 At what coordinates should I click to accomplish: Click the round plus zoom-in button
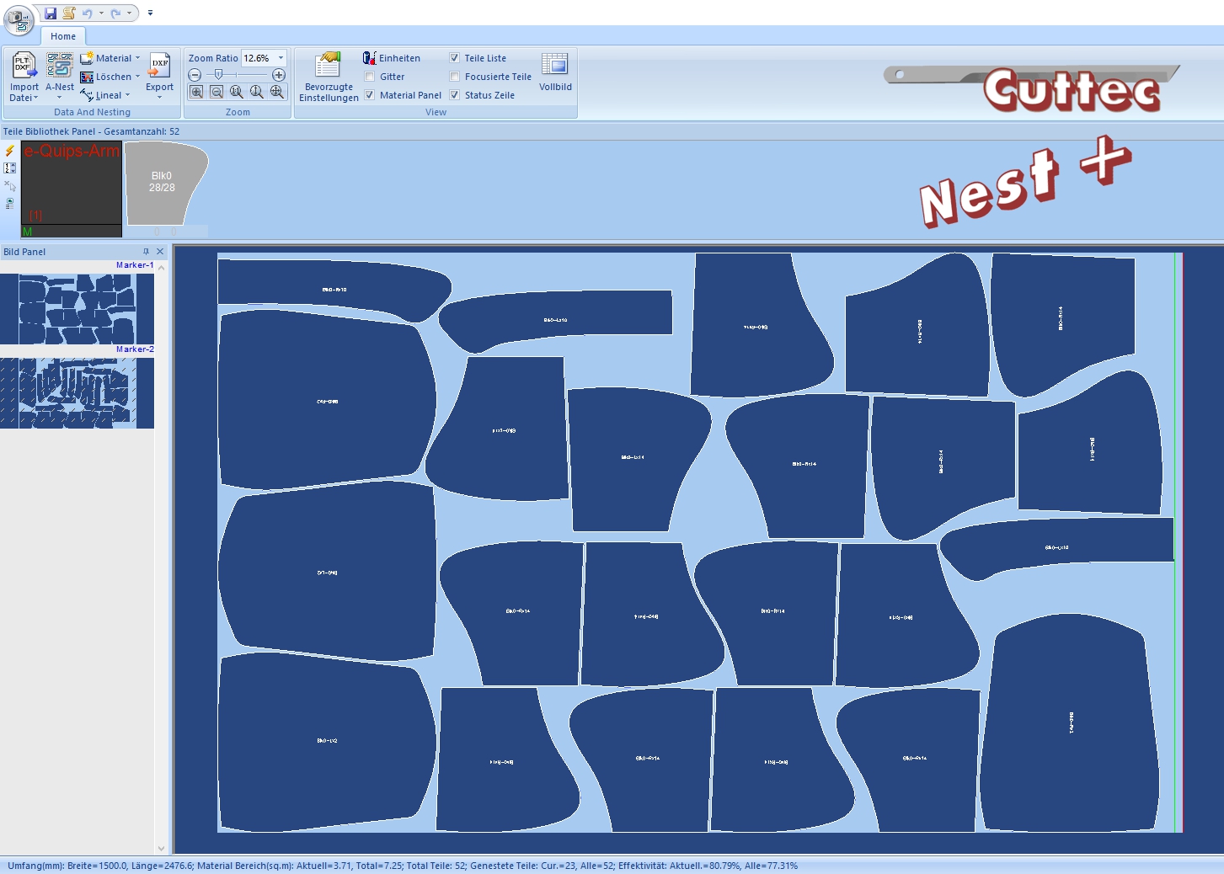click(279, 75)
